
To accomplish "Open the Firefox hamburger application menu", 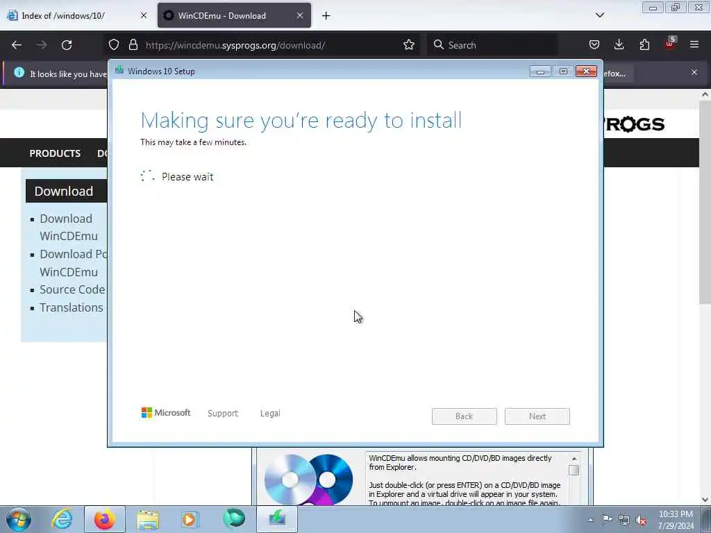I will [694, 45].
